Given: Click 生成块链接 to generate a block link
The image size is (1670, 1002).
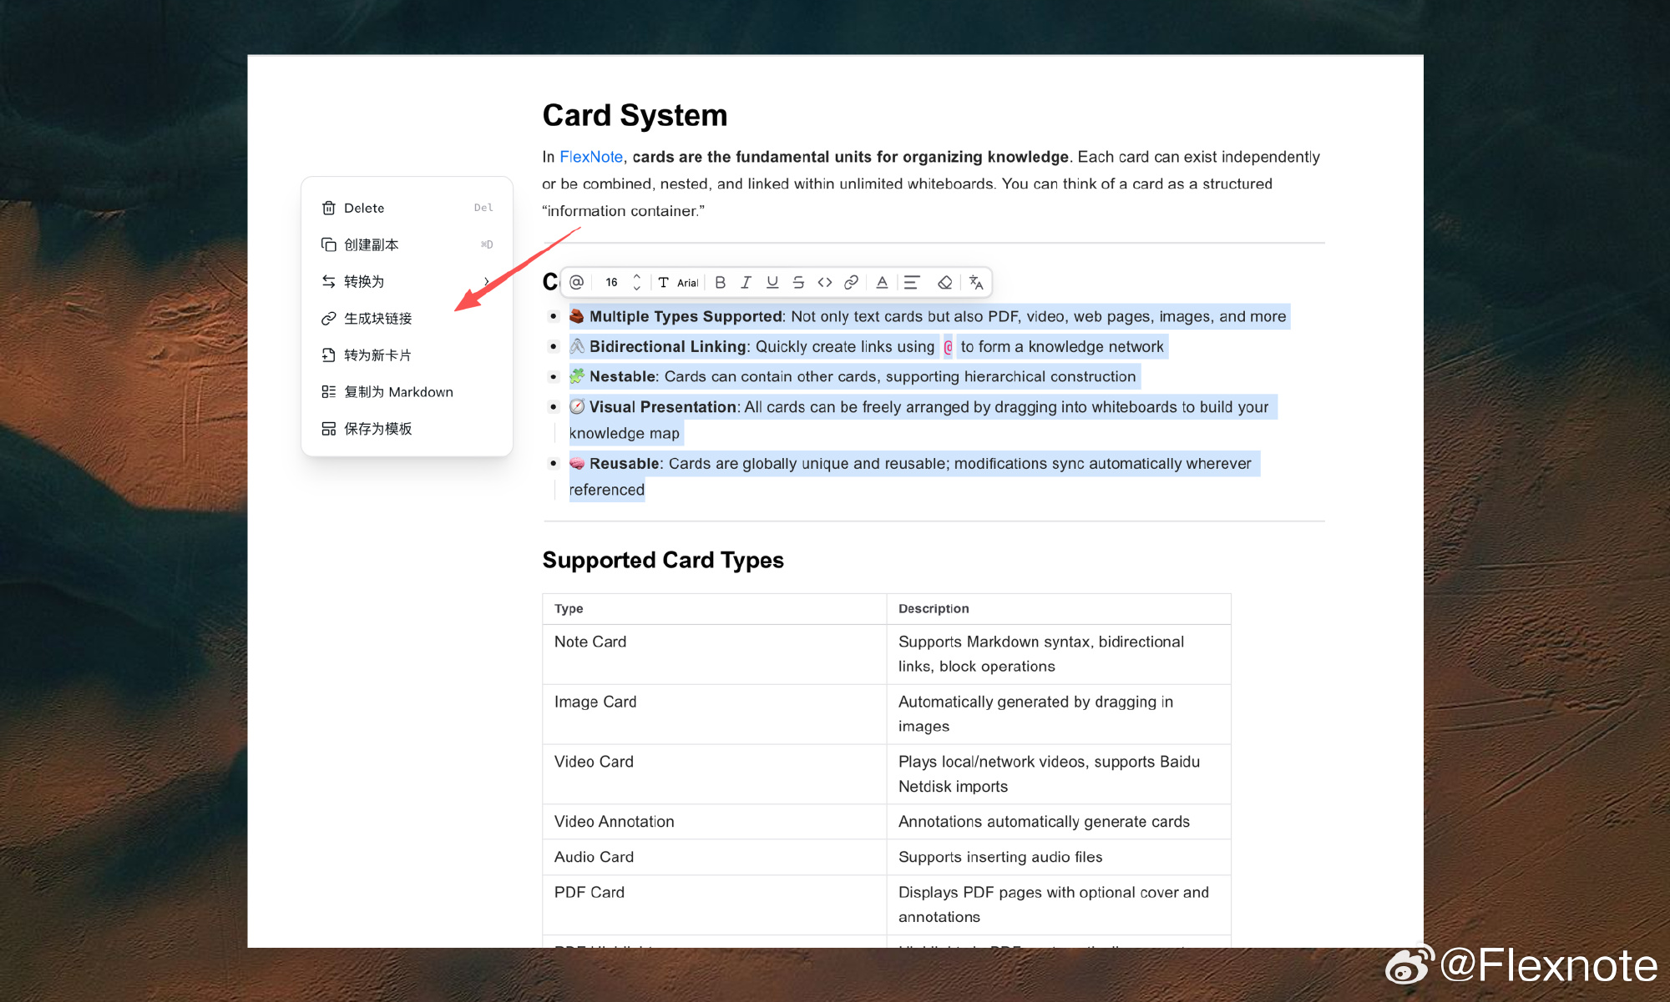Looking at the screenshot, I should [407, 318].
